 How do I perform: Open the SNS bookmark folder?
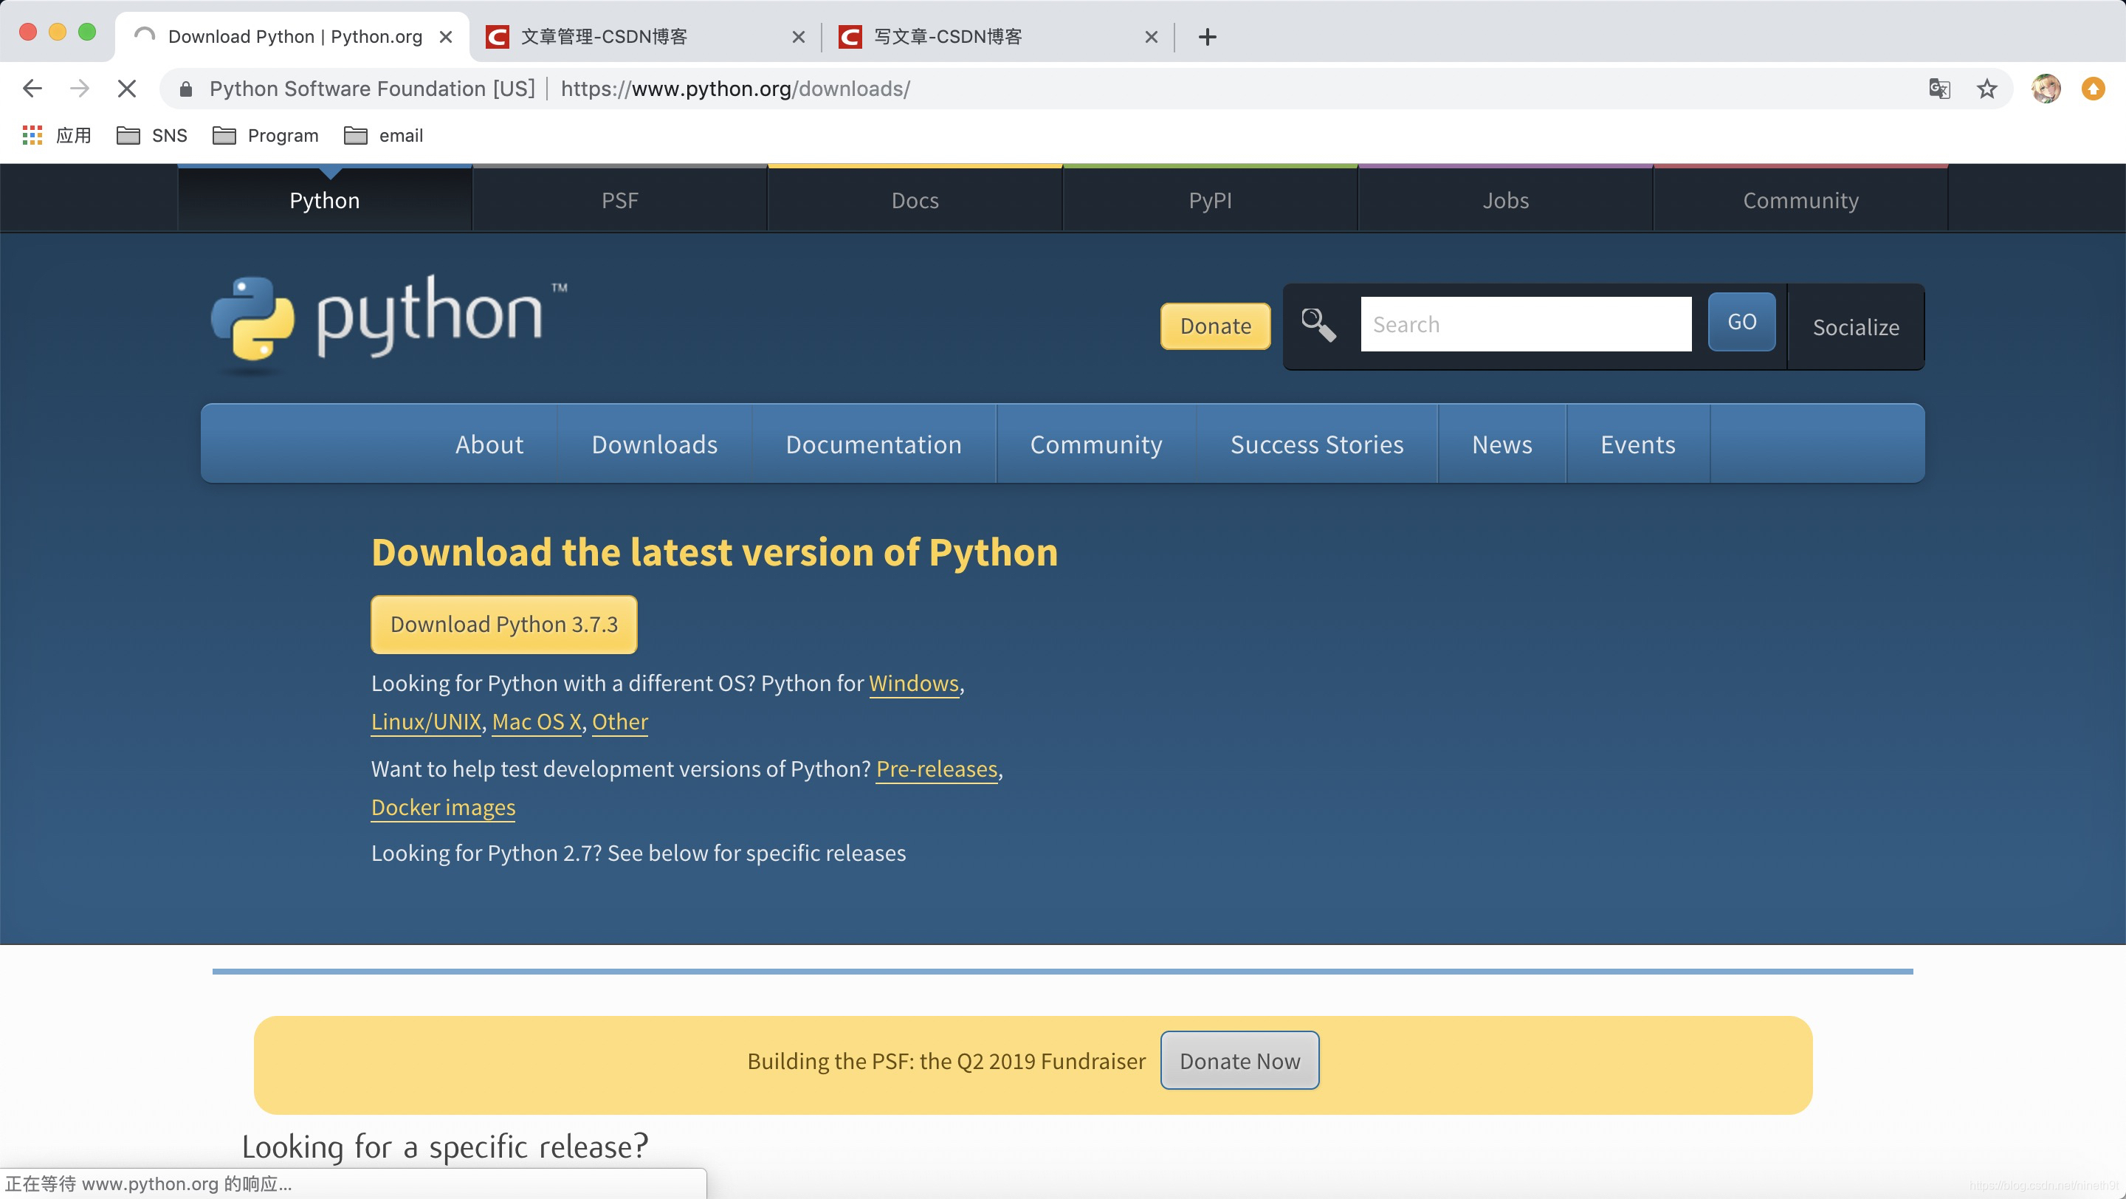click(152, 135)
